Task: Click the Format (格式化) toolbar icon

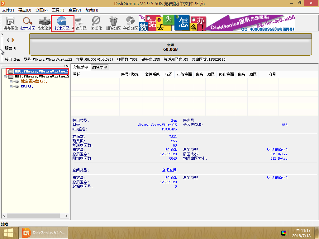Action: tap(96, 23)
